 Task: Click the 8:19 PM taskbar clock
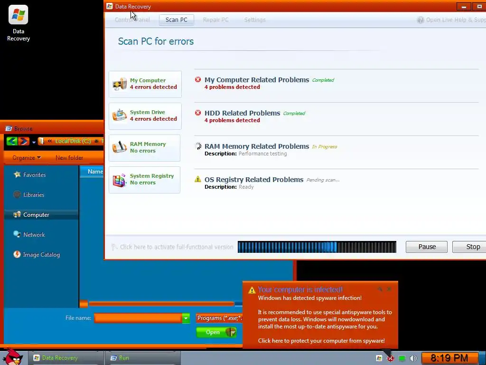449,358
